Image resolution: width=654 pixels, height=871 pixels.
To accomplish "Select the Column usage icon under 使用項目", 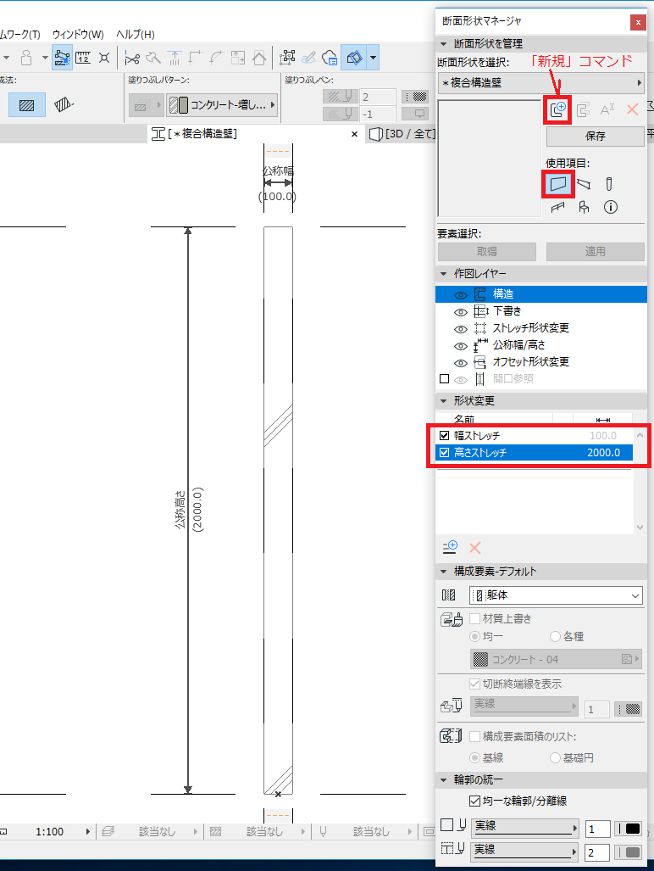I will click(x=608, y=184).
